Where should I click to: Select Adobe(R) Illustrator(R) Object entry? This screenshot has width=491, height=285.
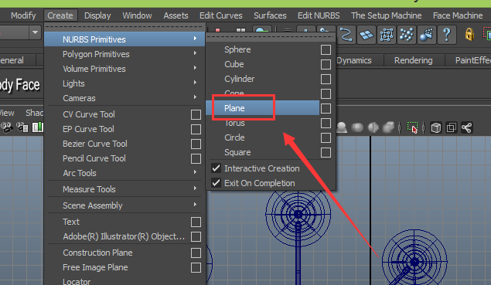pos(124,236)
